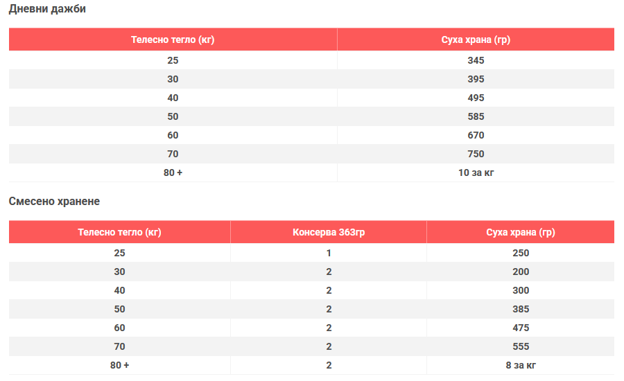Click "Суха храна (гр)" header in Смесено хранене table

(521, 232)
